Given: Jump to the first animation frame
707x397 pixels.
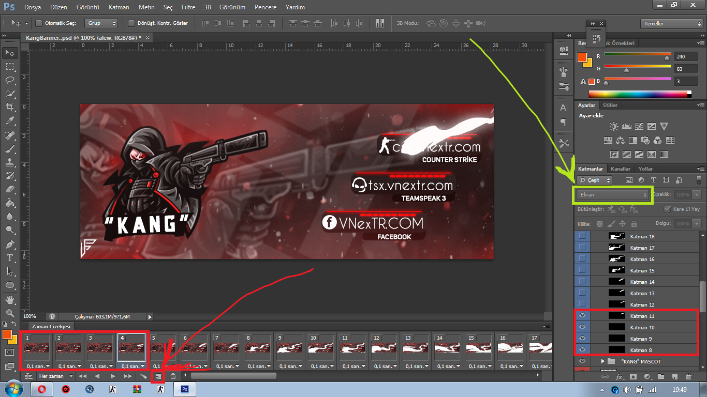Looking at the screenshot, I should coord(82,376).
